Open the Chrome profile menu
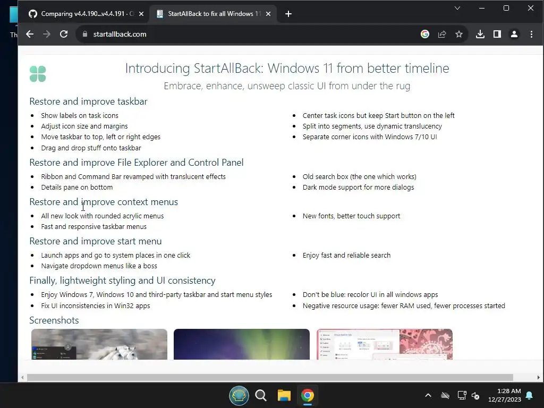This screenshot has width=544, height=408. (x=514, y=34)
